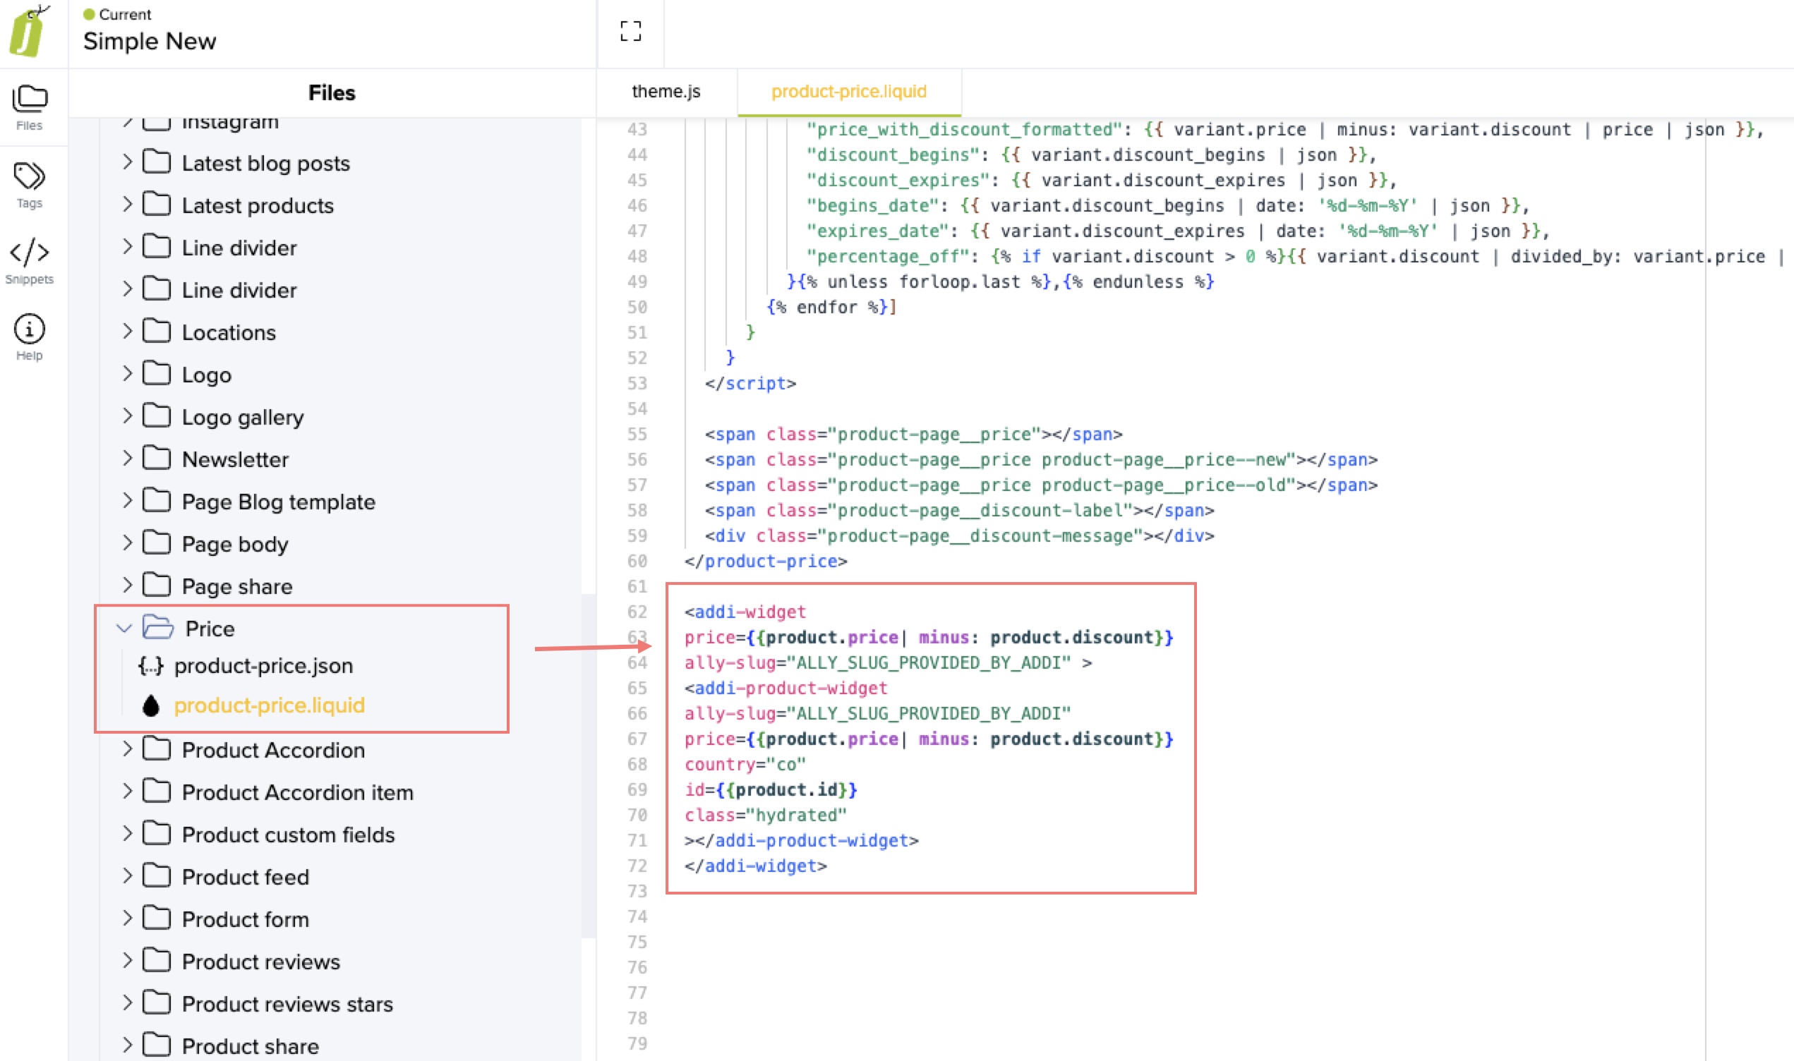1794x1061 pixels.
Task: Expand the Newsletter folder chevron
Action: click(x=127, y=459)
